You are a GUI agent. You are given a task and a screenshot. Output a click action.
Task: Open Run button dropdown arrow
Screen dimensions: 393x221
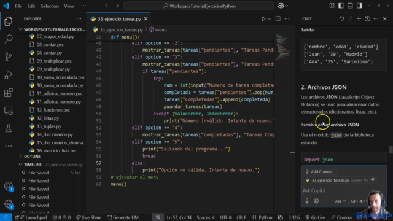point(270,19)
